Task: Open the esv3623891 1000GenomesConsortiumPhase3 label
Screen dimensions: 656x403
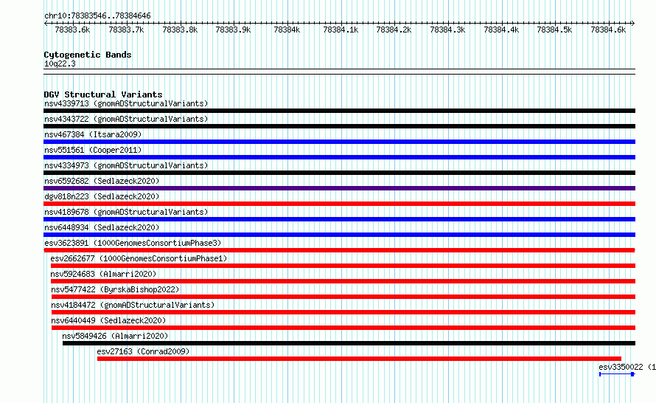Action: pos(133,243)
